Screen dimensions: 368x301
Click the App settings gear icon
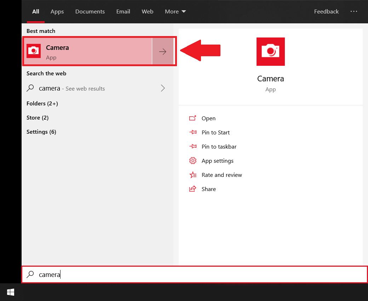point(193,161)
